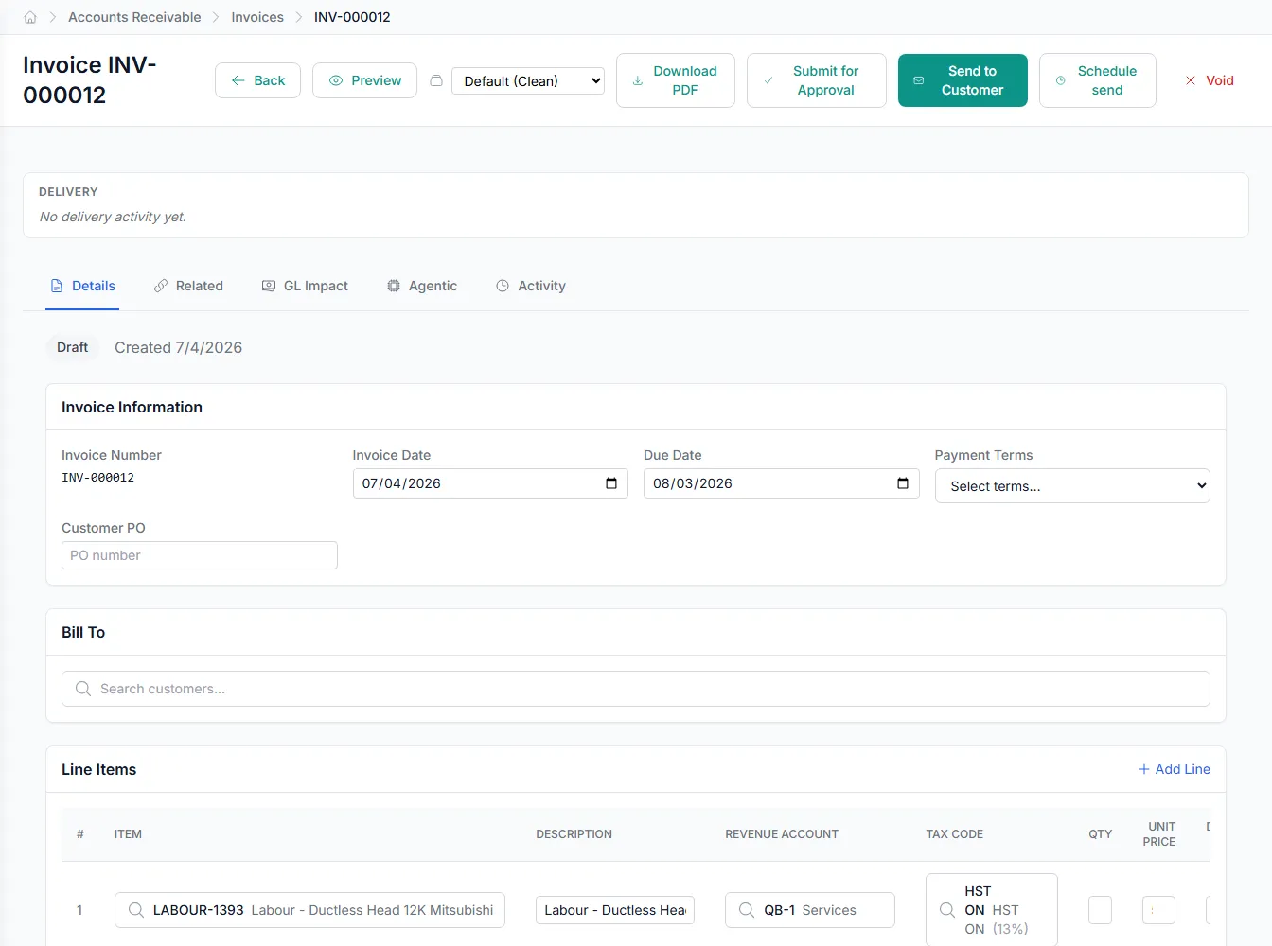Image resolution: width=1272 pixels, height=946 pixels.
Task: Open the GL Impact tab
Action: [x=305, y=286]
